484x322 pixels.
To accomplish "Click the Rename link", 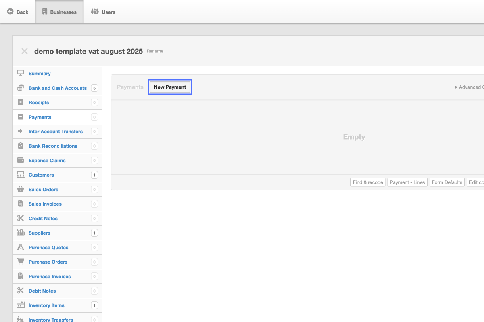I will (x=155, y=51).
